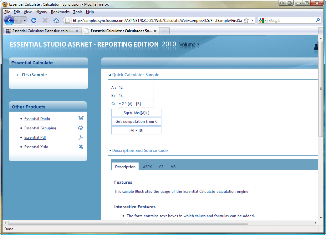326x235 pixels.
Task: Click the search magnifier icon
Action: pos(318,20)
